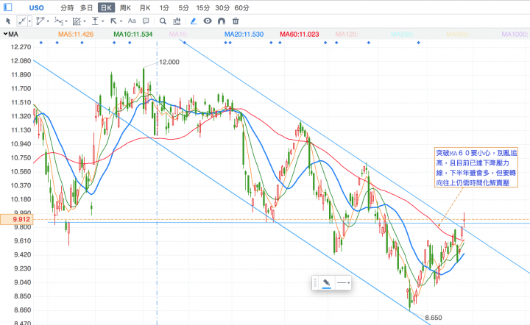Click the line color swatch in floating toolbar
This screenshot has width=530, height=325.
(327, 282)
